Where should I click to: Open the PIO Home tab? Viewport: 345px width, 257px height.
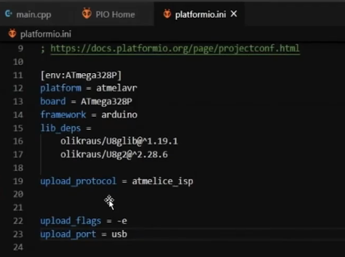[115, 14]
